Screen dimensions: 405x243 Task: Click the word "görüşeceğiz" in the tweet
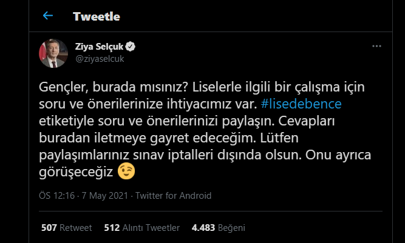(x=76, y=172)
